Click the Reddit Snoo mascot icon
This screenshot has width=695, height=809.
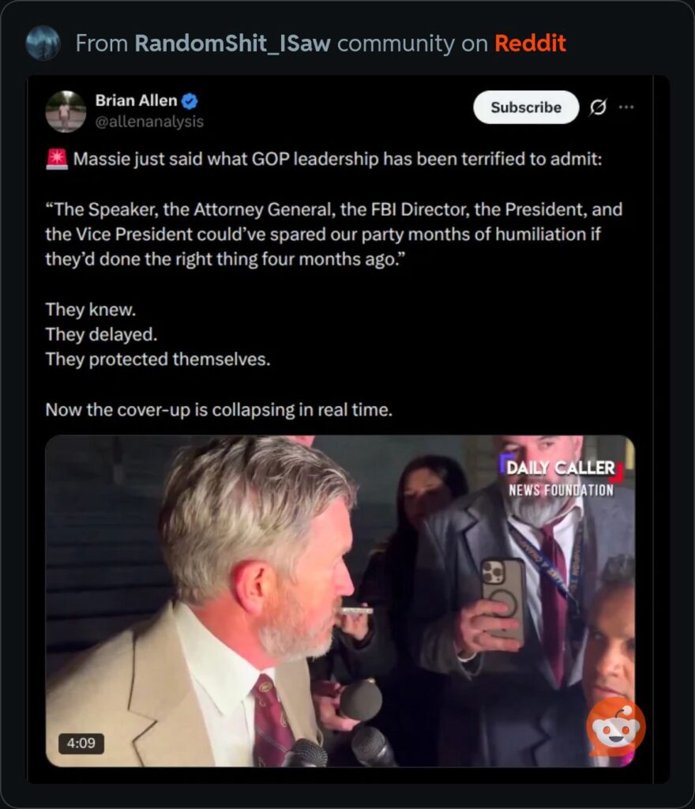coord(616,726)
